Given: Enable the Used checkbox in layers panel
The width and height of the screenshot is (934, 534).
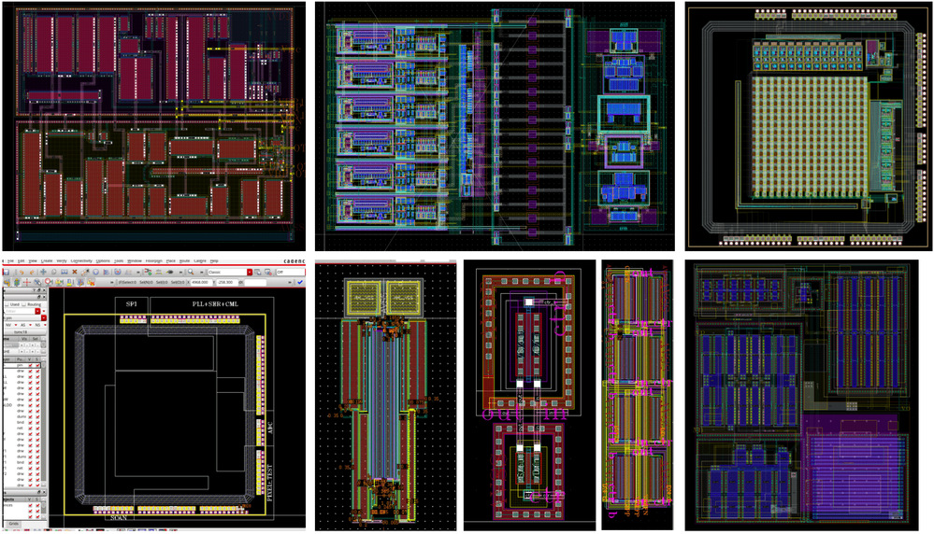Looking at the screenshot, I should (x=6, y=304).
